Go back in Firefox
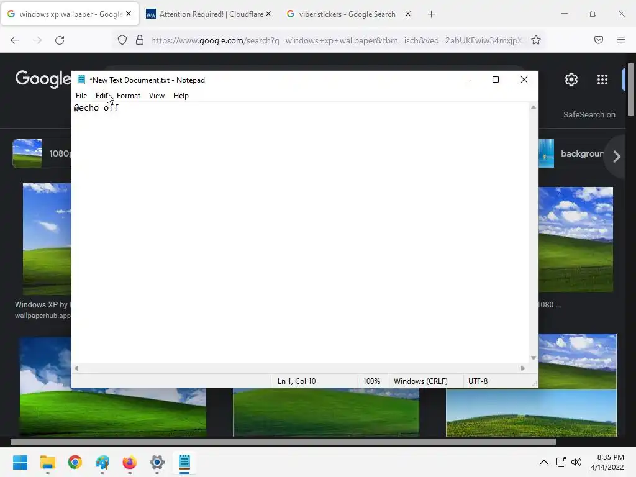The image size is (636, 477). click(x=15, y=40)
